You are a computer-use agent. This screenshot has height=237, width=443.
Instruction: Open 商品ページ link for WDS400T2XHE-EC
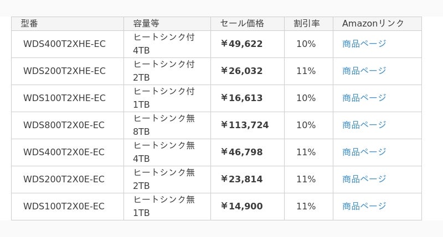pos(364,44)
